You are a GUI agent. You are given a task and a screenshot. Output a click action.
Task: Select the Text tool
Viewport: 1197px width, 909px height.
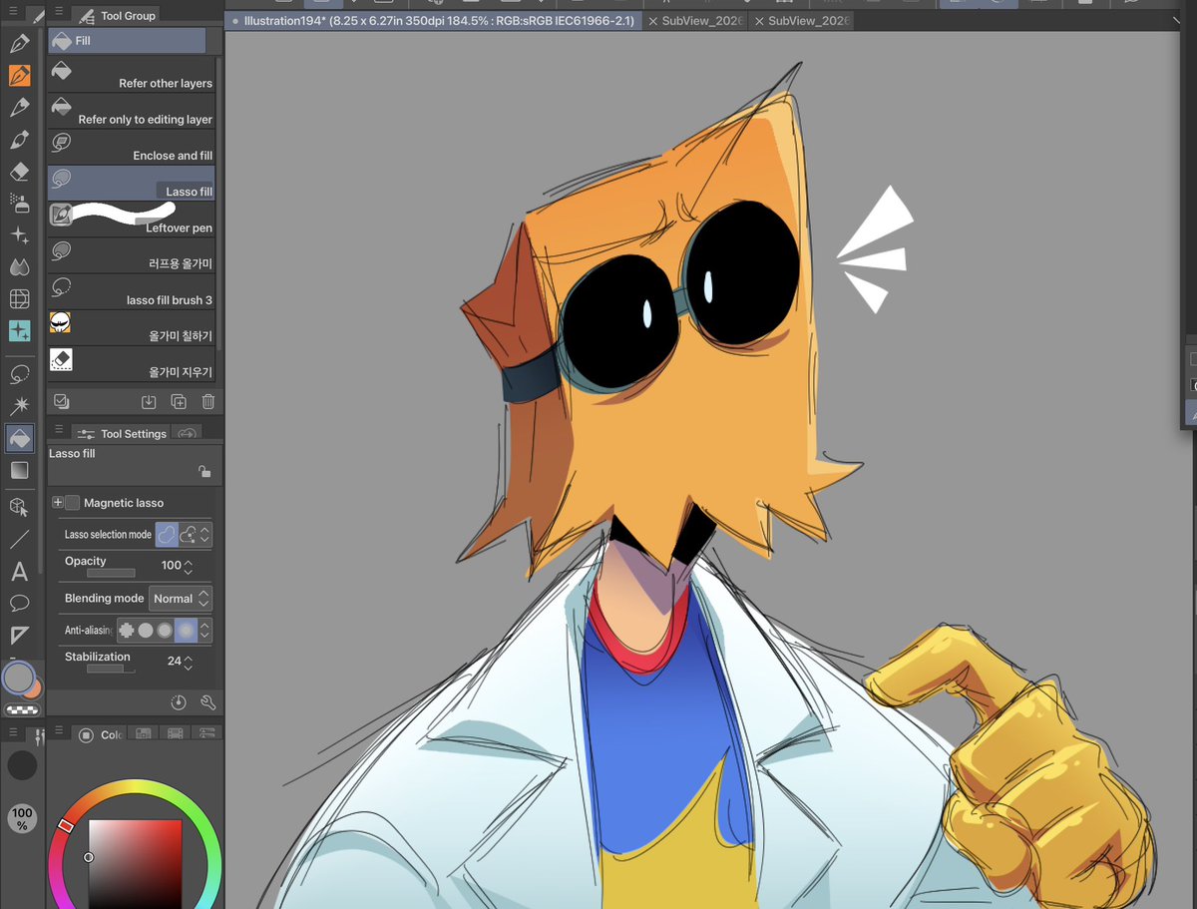click(19, 572)
